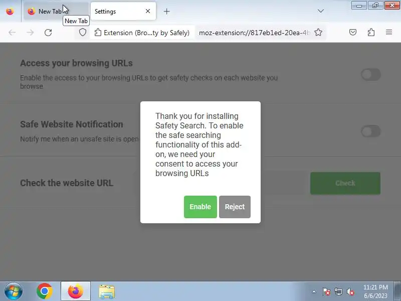
Task: Click the Reject button in the consent dialog
Action: click(x=235, y=207)
